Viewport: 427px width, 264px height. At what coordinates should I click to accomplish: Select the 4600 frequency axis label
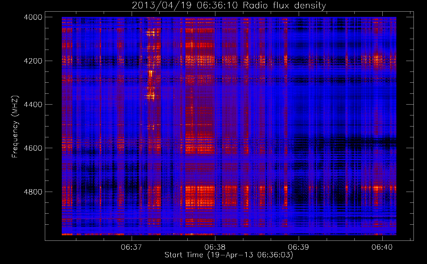click(x=33, y=148)
